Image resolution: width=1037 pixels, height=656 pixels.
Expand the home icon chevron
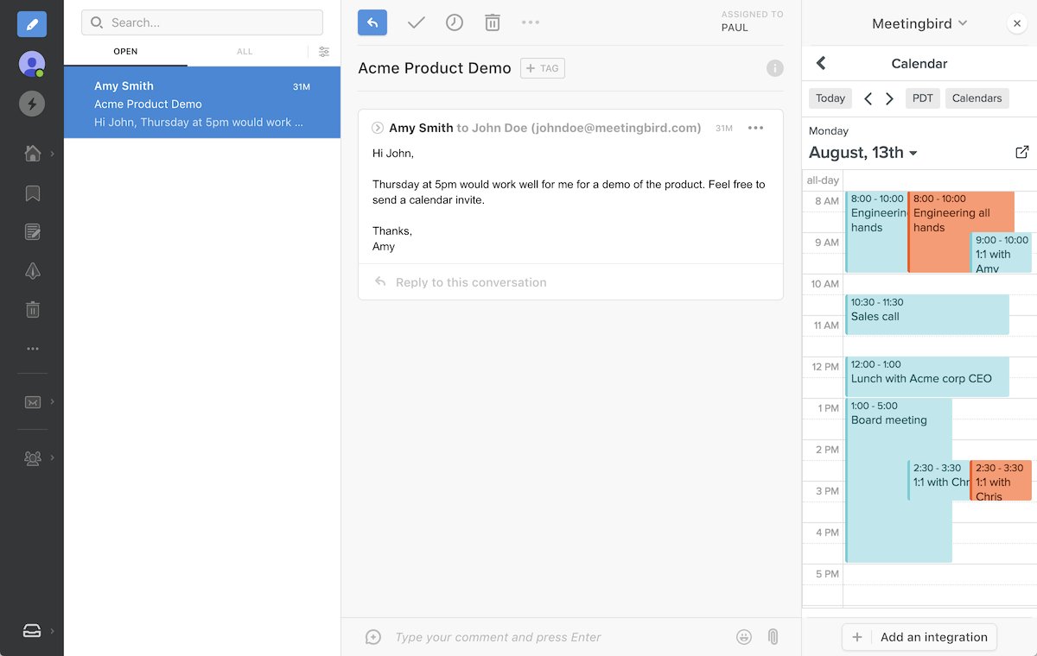tap(52, 154)
